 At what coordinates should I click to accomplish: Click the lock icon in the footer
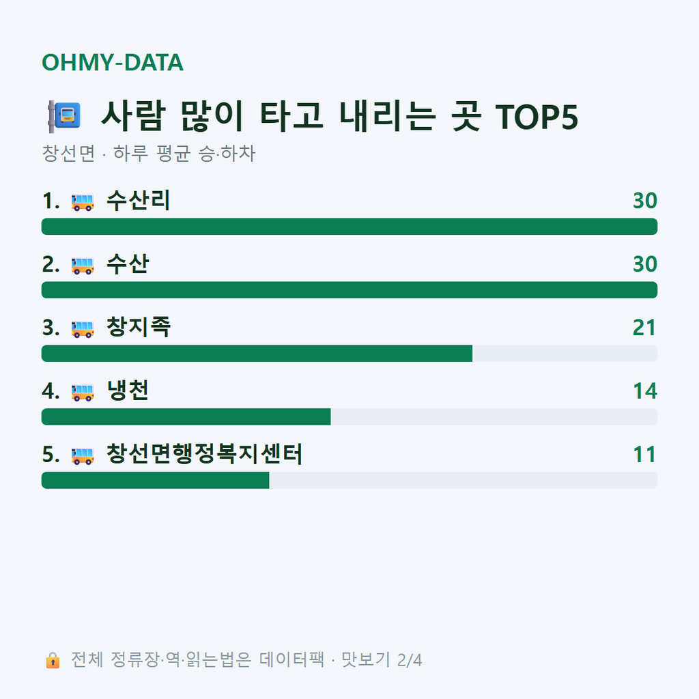pos(53,660)
